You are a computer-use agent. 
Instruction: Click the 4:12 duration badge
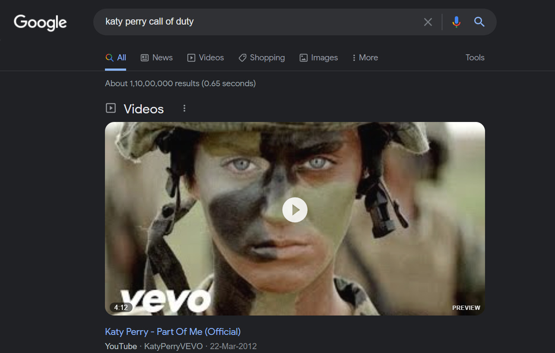(121, 307)
